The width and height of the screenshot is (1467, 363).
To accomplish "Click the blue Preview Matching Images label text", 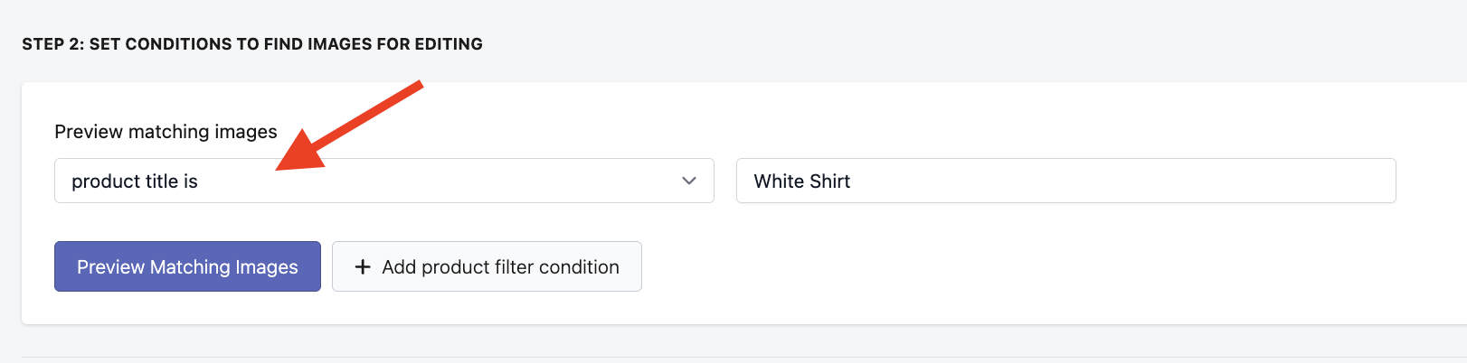I will point(187,267).
